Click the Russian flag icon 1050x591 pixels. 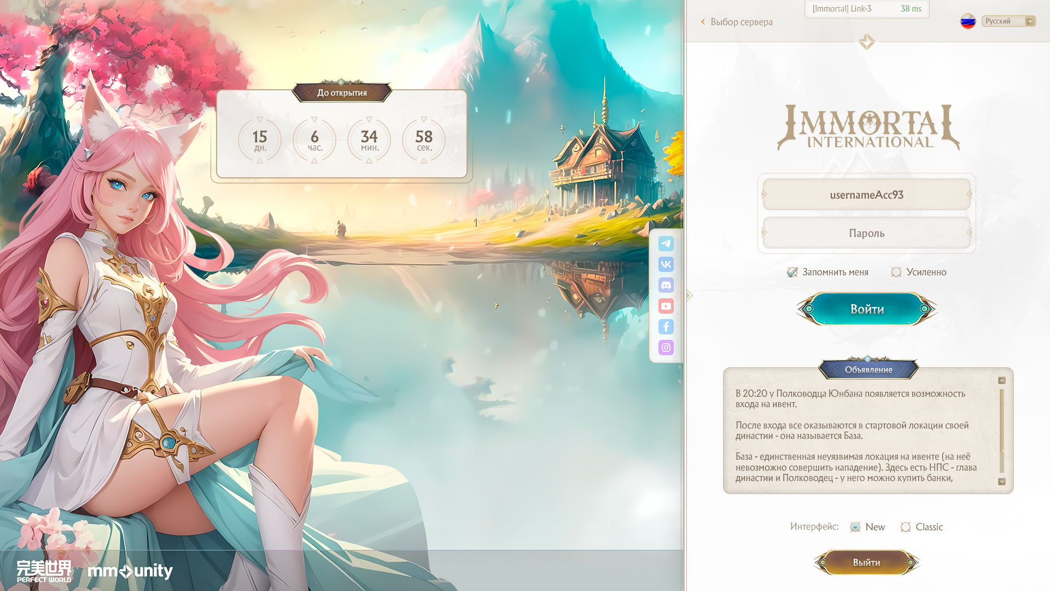(968, 21)
